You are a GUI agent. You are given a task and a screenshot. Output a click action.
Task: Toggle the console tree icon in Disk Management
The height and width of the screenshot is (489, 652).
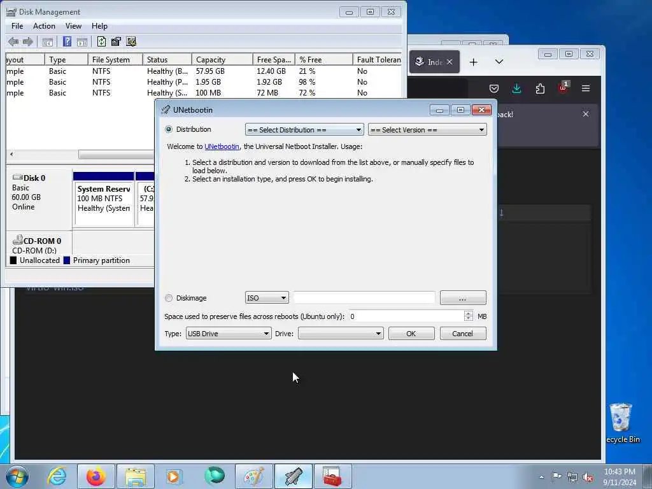pos(47,41)
